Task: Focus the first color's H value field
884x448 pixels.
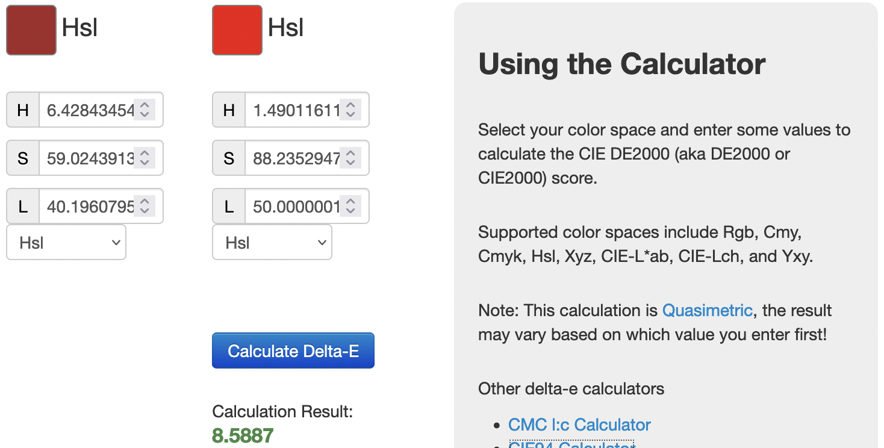Action: (x=89, y=110)
